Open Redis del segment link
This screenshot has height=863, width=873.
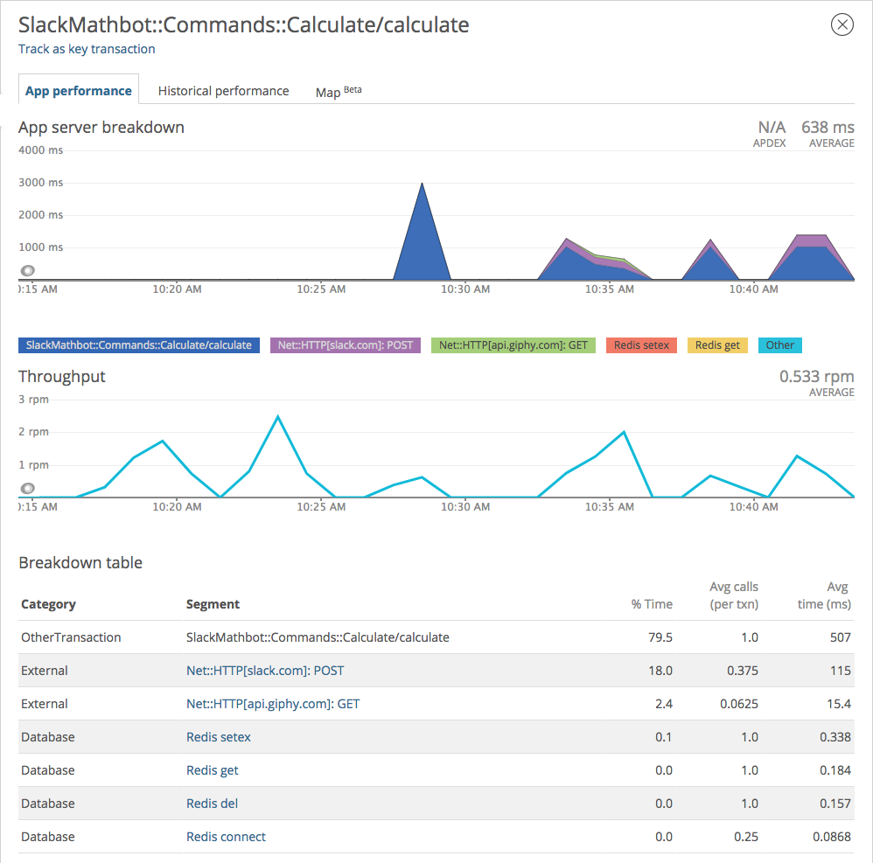pyautogui.click(x=212, y=804)
